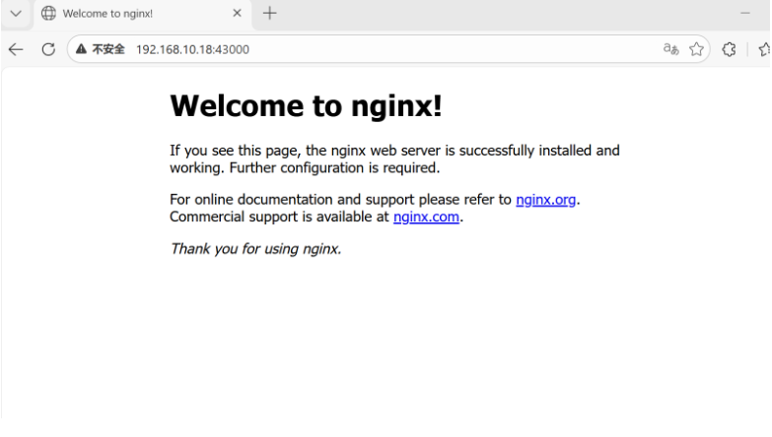Click the Thank you for using nginx text
772x437 pixels.
click(255, 249)
